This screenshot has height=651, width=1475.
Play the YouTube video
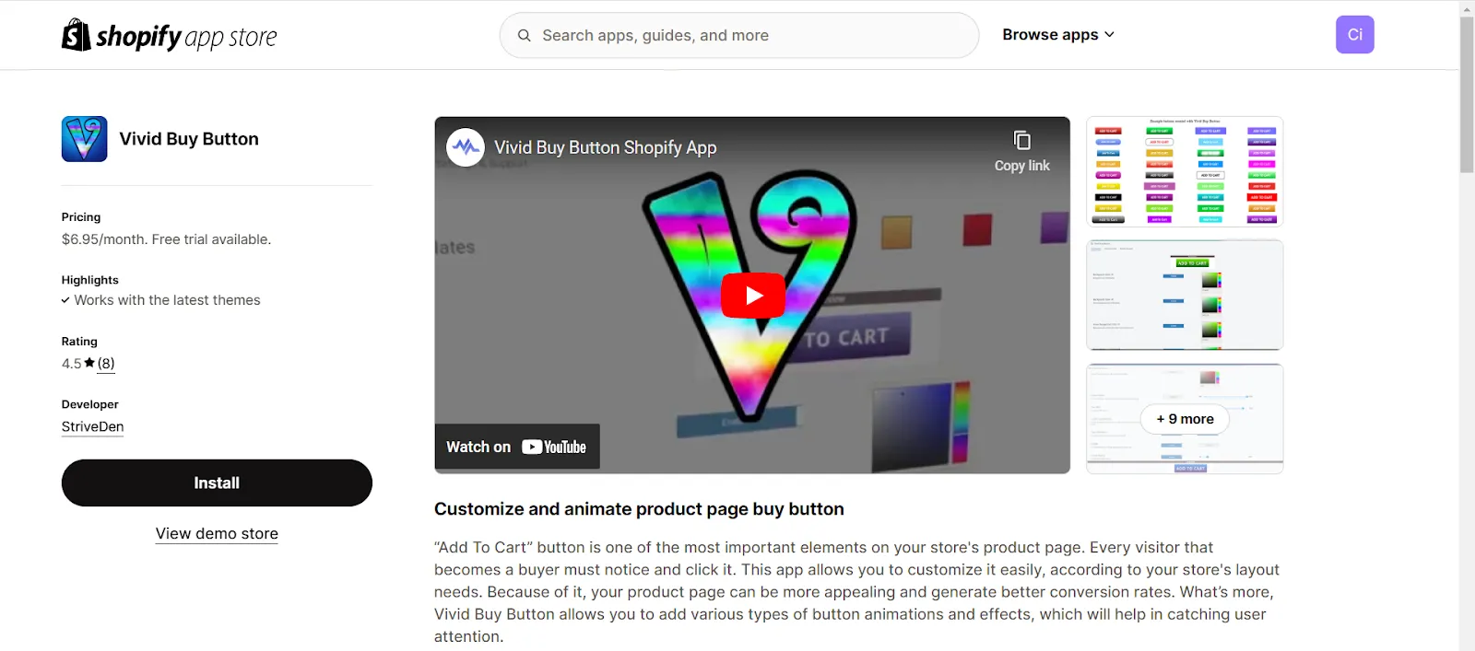[x=753, y=296]
